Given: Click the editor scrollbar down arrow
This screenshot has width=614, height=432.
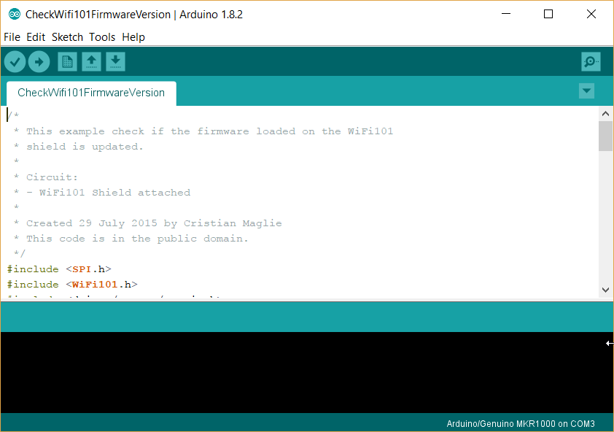Looking at the screenshot, I should click(605, 290).
